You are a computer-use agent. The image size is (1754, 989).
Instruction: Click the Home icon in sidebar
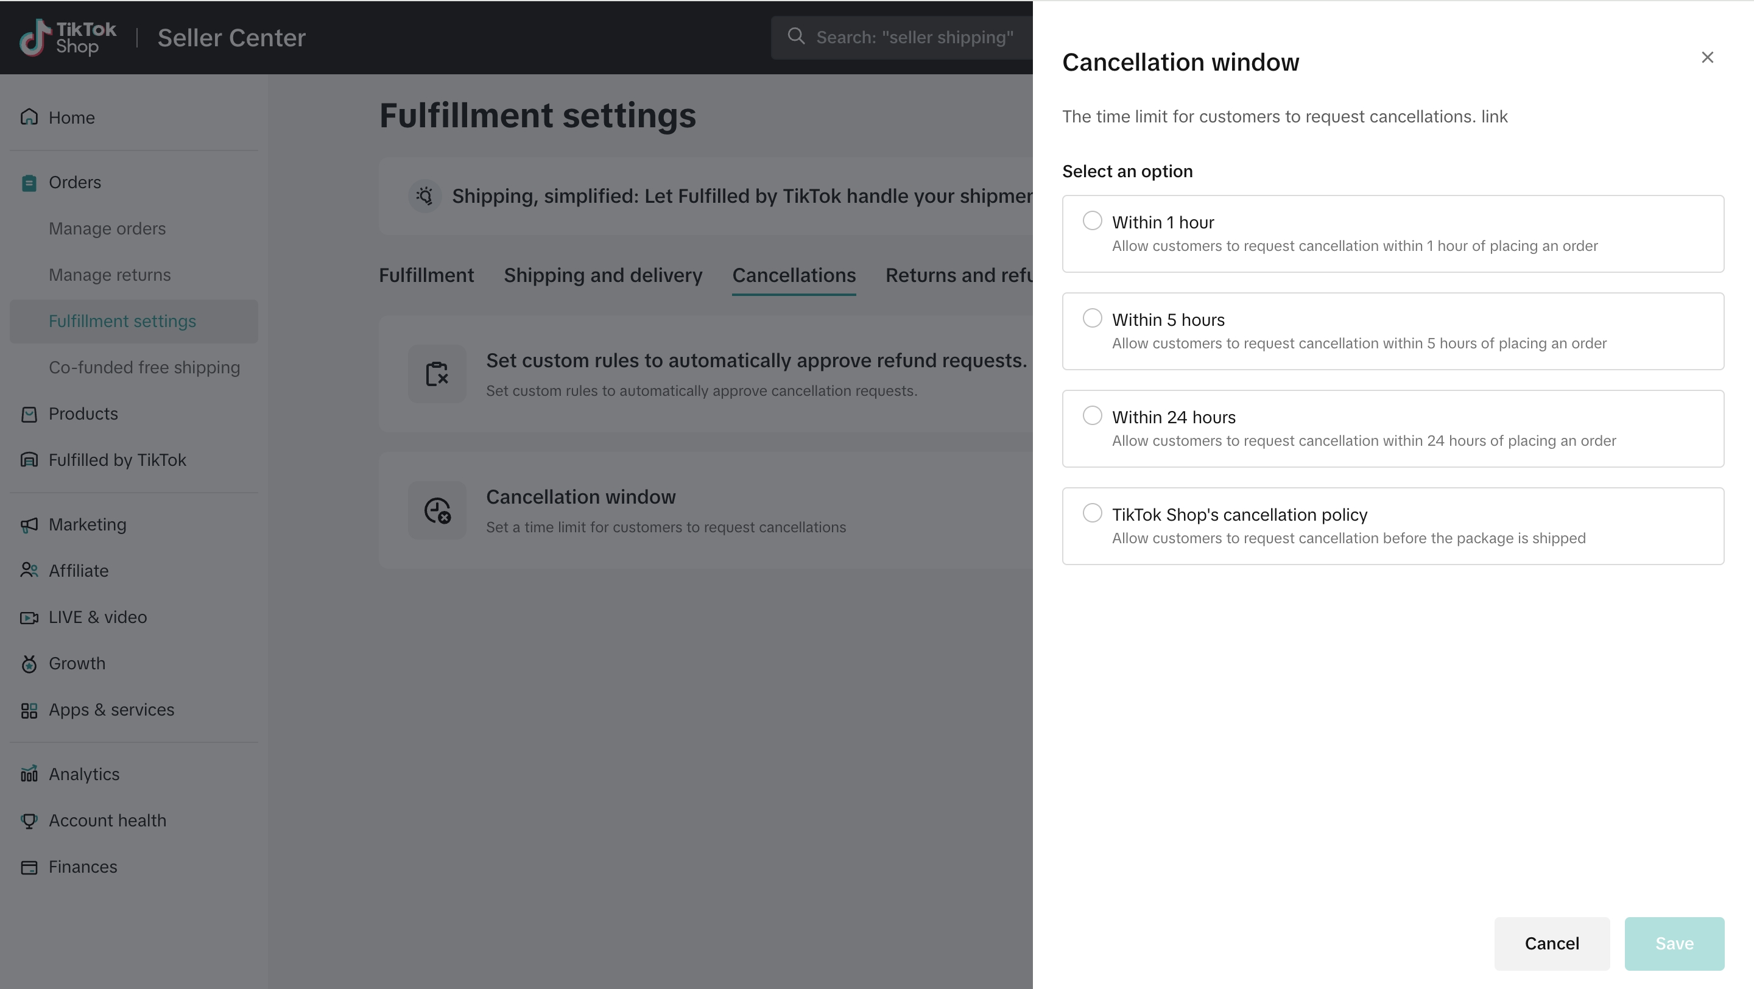(x=29, y=117)
